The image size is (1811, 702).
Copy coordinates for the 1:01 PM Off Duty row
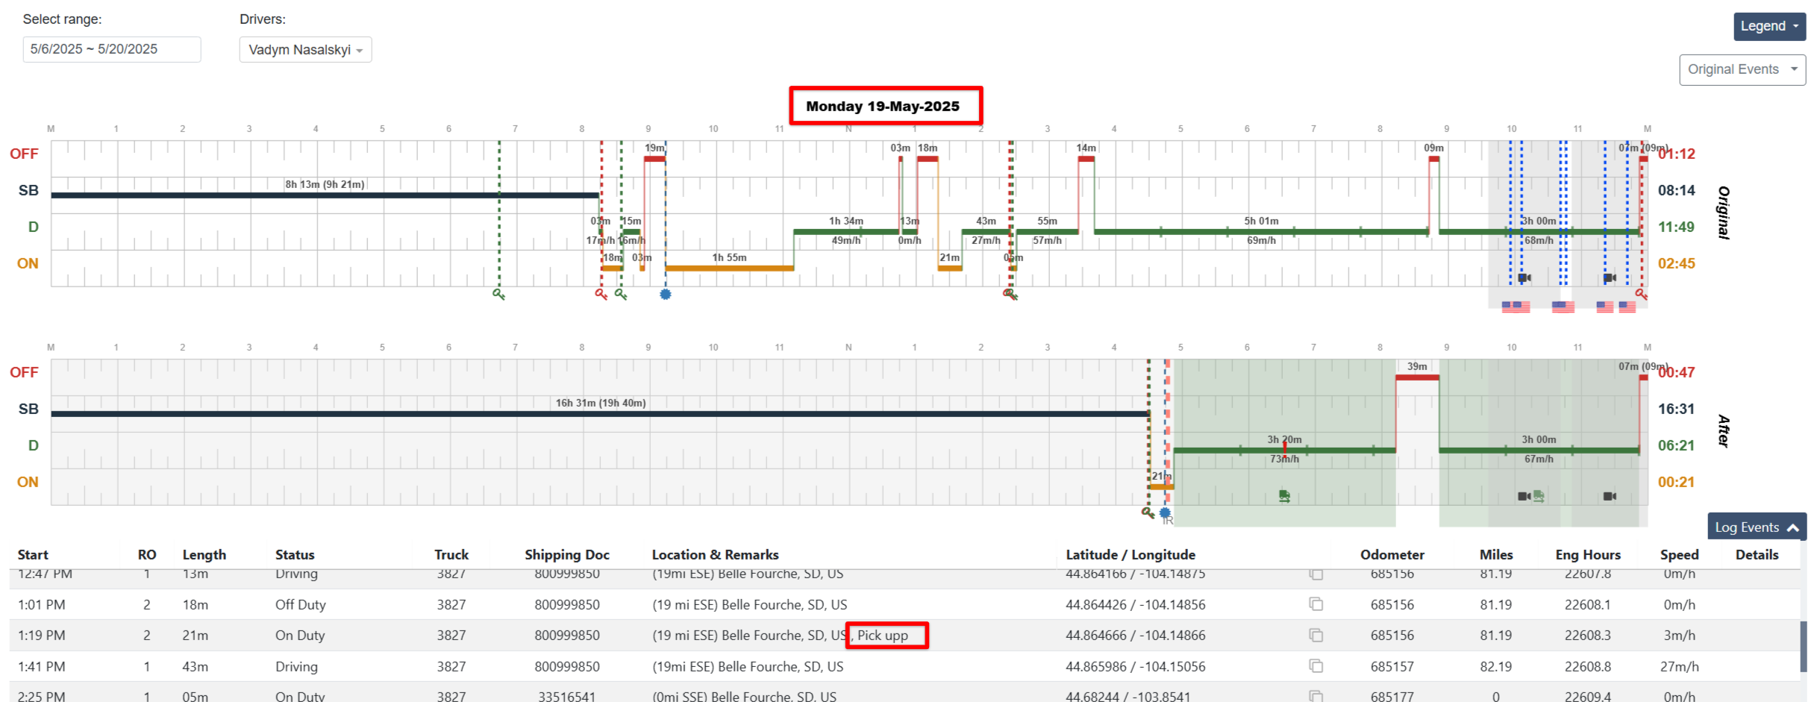coord(1316,604)
